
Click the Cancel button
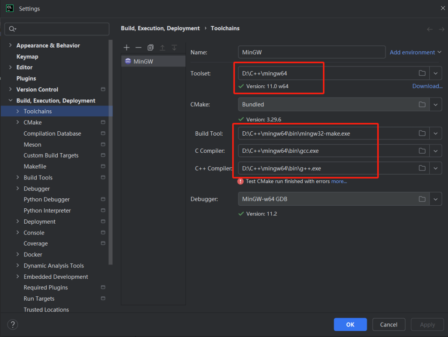coord(388,324)
